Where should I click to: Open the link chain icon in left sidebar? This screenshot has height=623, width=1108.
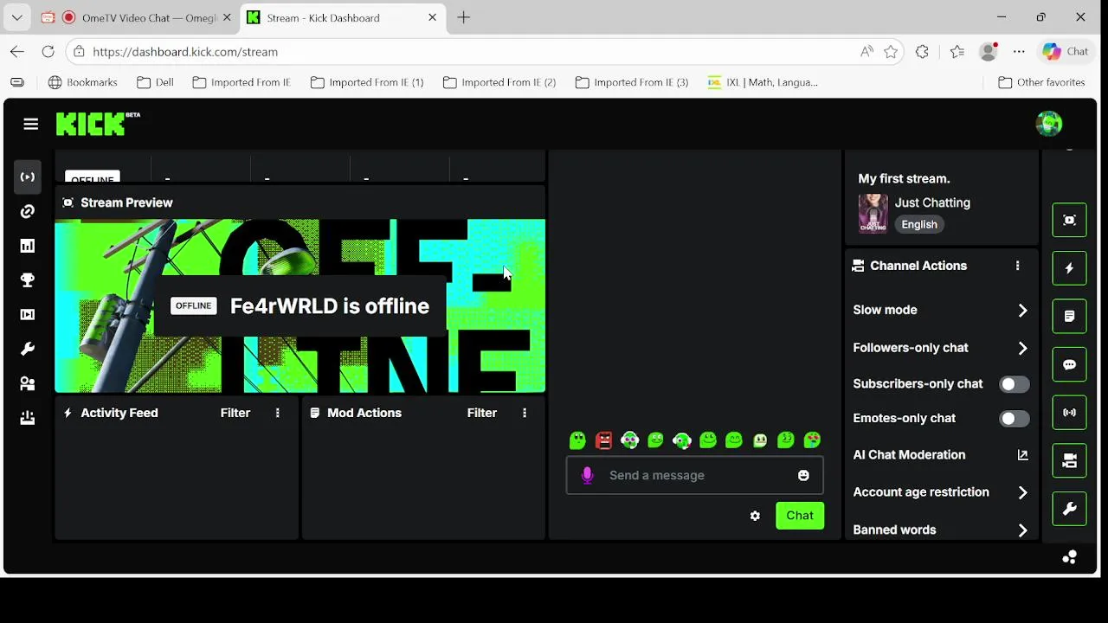28,211
